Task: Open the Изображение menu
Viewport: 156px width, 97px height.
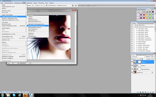Action: [x=18, y=3]
